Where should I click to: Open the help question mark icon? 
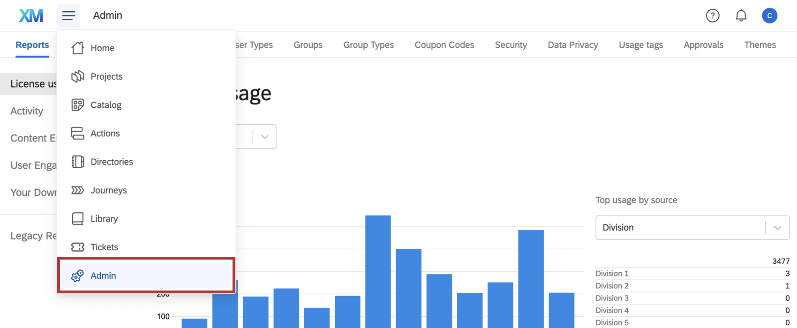(713, 15)
